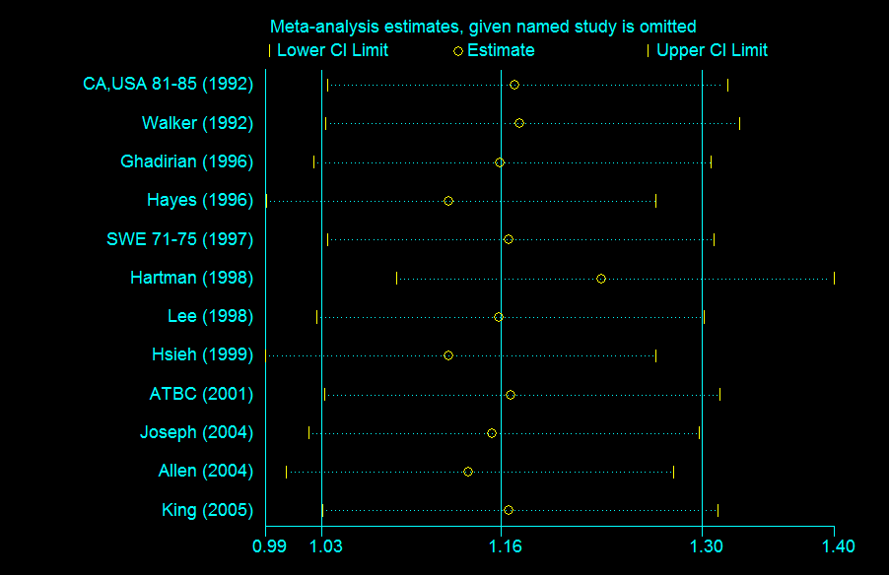This screenshot has width=889, height=575.
Task: Click the 'Estimate' legend label
Action: 501,50
